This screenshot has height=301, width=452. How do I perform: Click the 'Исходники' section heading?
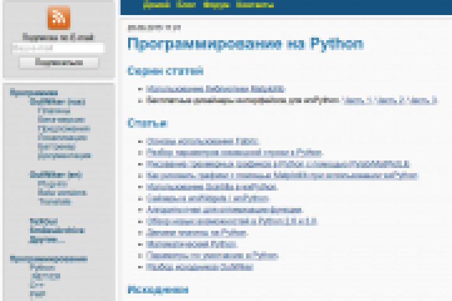pyautogui.click(x=158, y=290)
